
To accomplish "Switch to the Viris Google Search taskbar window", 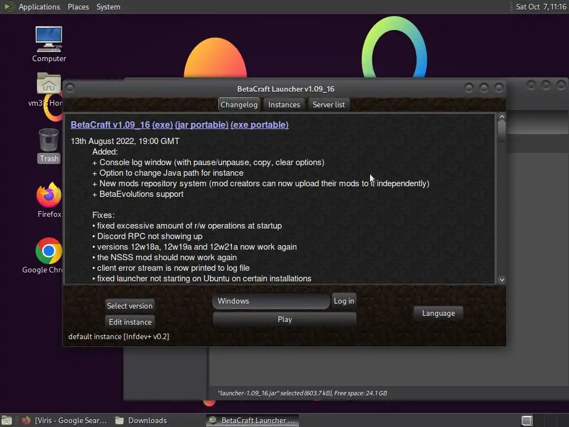I will tap(64, 420).
